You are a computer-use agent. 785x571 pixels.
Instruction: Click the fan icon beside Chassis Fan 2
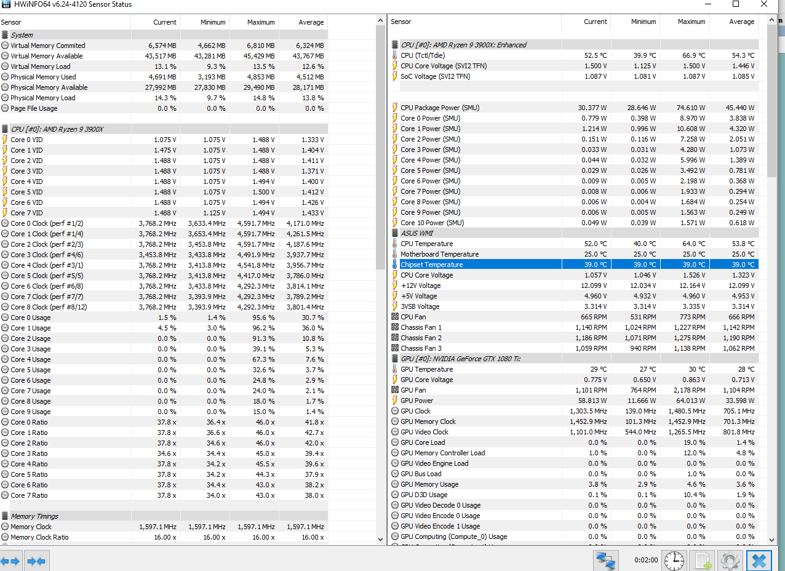pos(395,338)
